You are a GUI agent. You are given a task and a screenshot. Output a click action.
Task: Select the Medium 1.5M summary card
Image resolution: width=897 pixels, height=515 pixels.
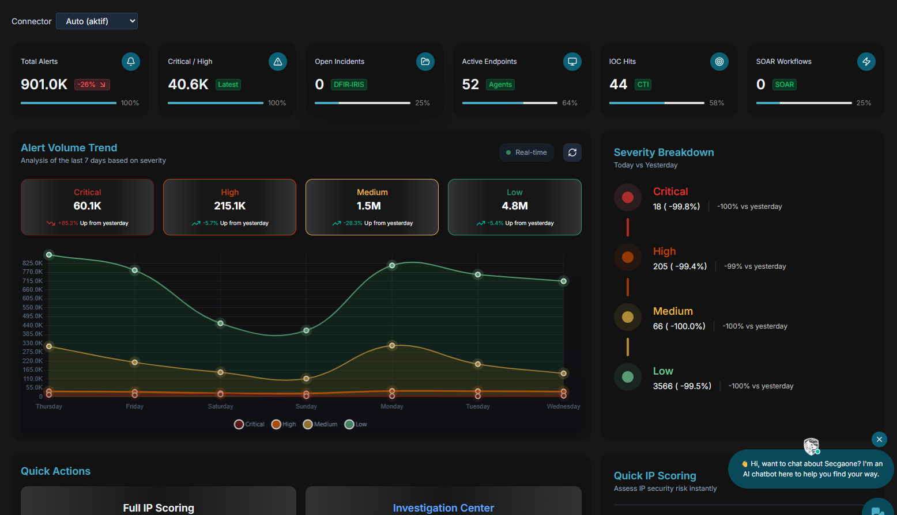(x=372, y=207)
